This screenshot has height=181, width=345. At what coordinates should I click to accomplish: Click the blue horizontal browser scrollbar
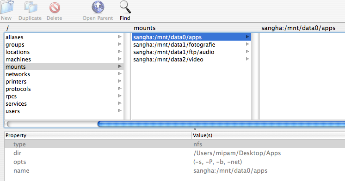pos(221,124)
